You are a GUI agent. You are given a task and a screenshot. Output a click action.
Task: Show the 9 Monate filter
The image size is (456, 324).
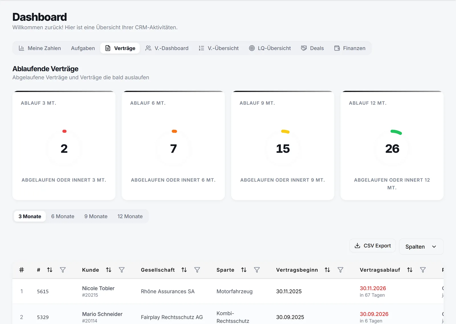96,216
